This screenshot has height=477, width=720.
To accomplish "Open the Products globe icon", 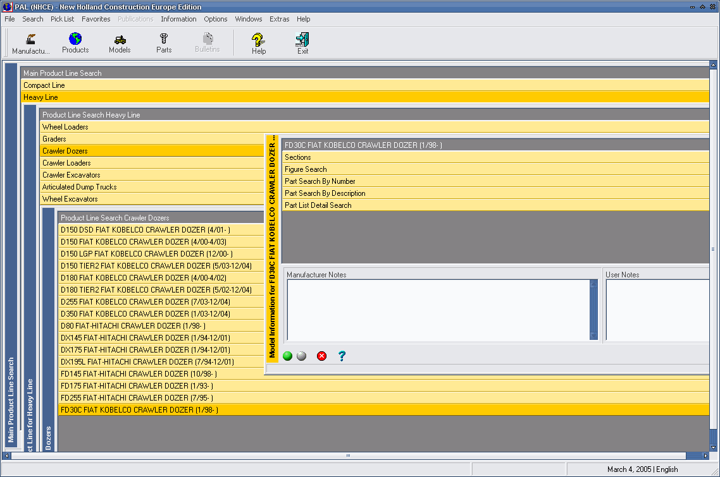I will 75,43.
